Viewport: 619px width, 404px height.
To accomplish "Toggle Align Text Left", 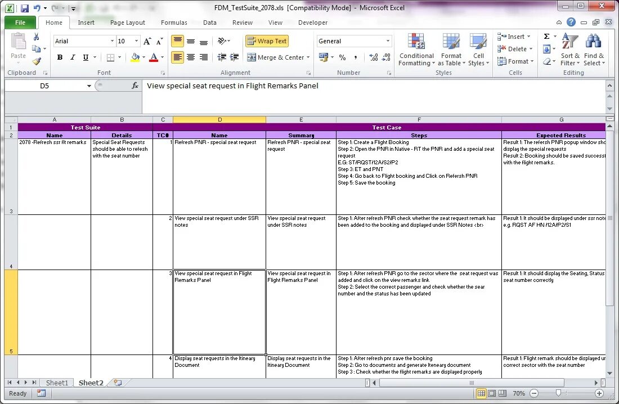I will [178, 57].
